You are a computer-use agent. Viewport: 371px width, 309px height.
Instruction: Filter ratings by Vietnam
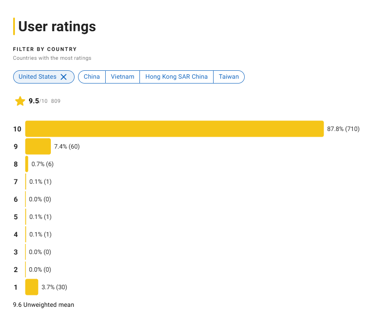point(122,77)
